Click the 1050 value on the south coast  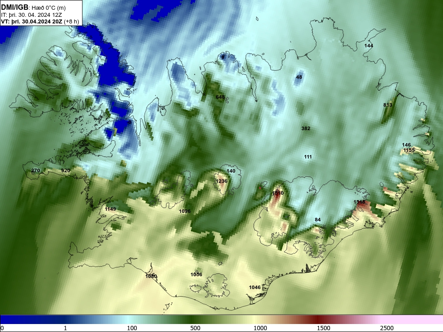pyautogui.click(x=151, y=276)
